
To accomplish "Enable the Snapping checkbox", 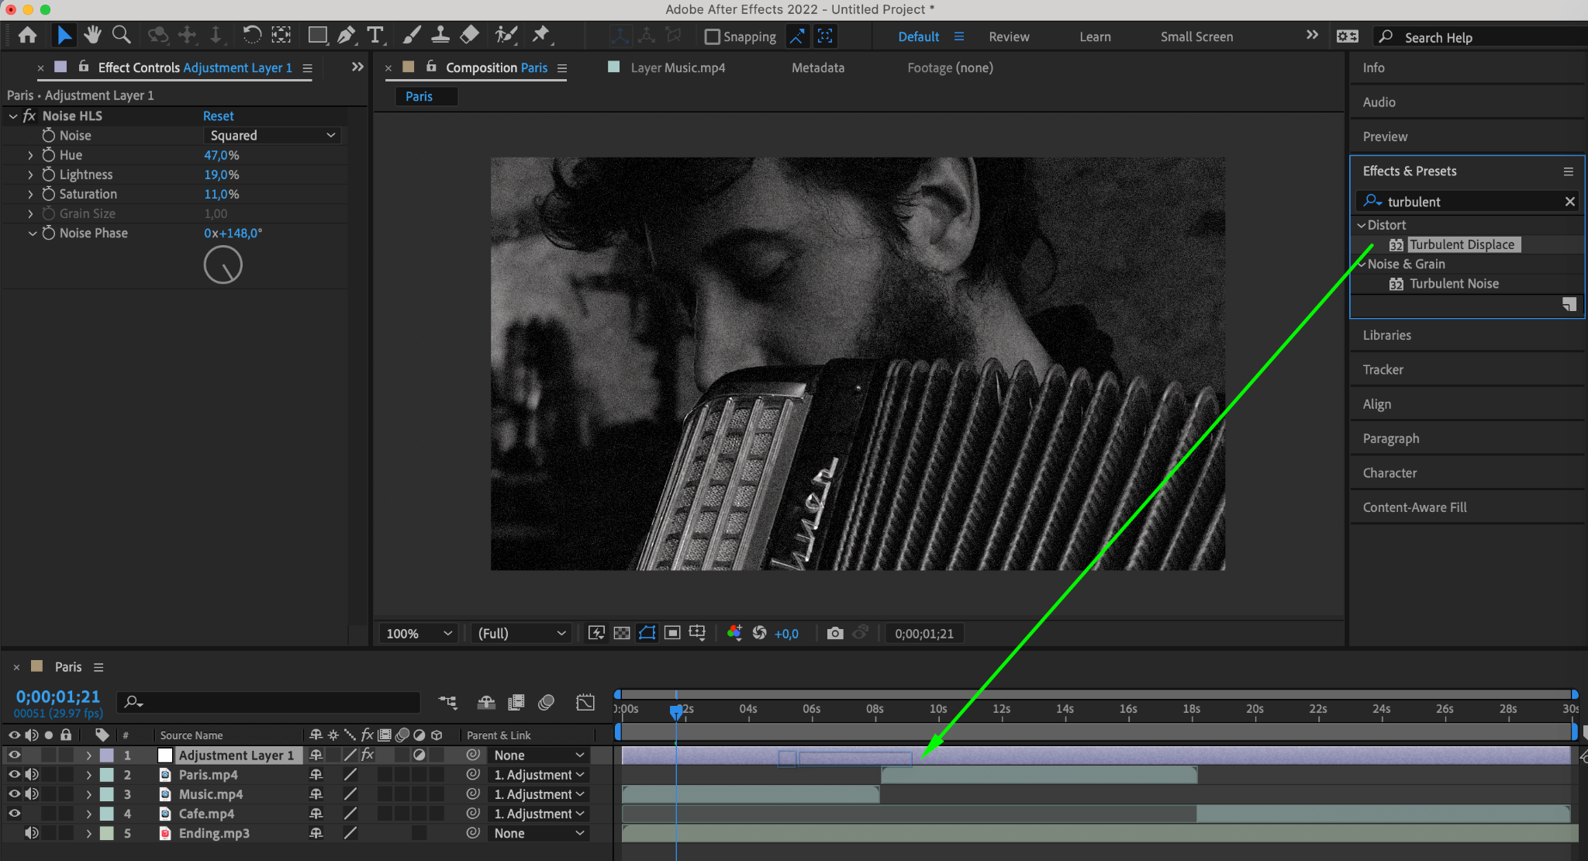I will pyautogui.click(x=712, y=36).
